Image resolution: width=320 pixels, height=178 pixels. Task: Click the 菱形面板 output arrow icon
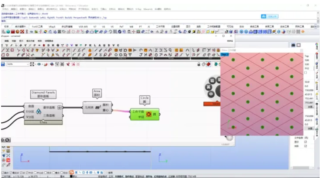(x=59, y=107)
